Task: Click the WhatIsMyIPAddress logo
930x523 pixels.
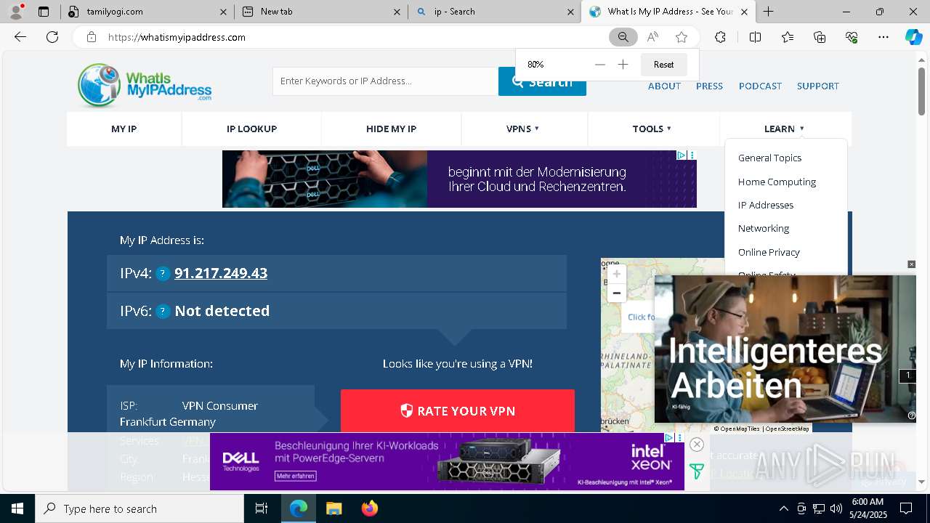Action: click(x=145, y=85)
